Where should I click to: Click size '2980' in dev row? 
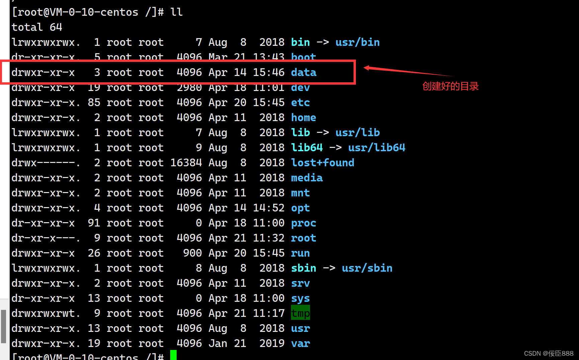point(189,88)
